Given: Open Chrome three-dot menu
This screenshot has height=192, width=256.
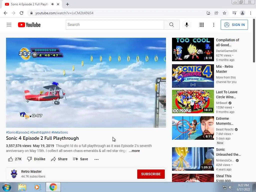Looking at the screenshot, I should (250, 13).
